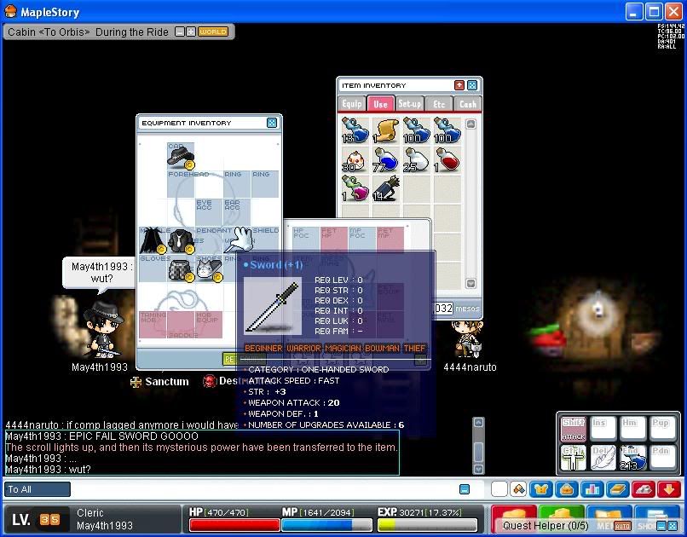This screenshot has height=537, width=687.
Task: Click the empty Eye Acc equipment slot
Action: coord(209,212)
